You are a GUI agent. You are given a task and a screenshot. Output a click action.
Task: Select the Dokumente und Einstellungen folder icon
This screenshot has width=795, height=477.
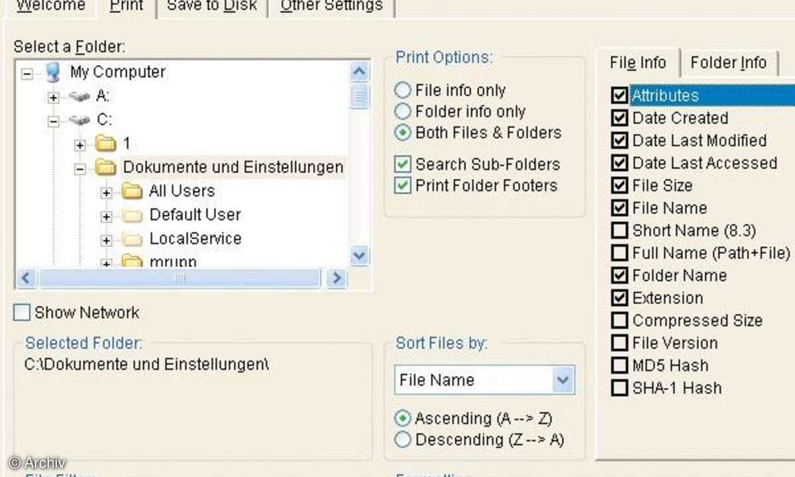pos(106,168)
